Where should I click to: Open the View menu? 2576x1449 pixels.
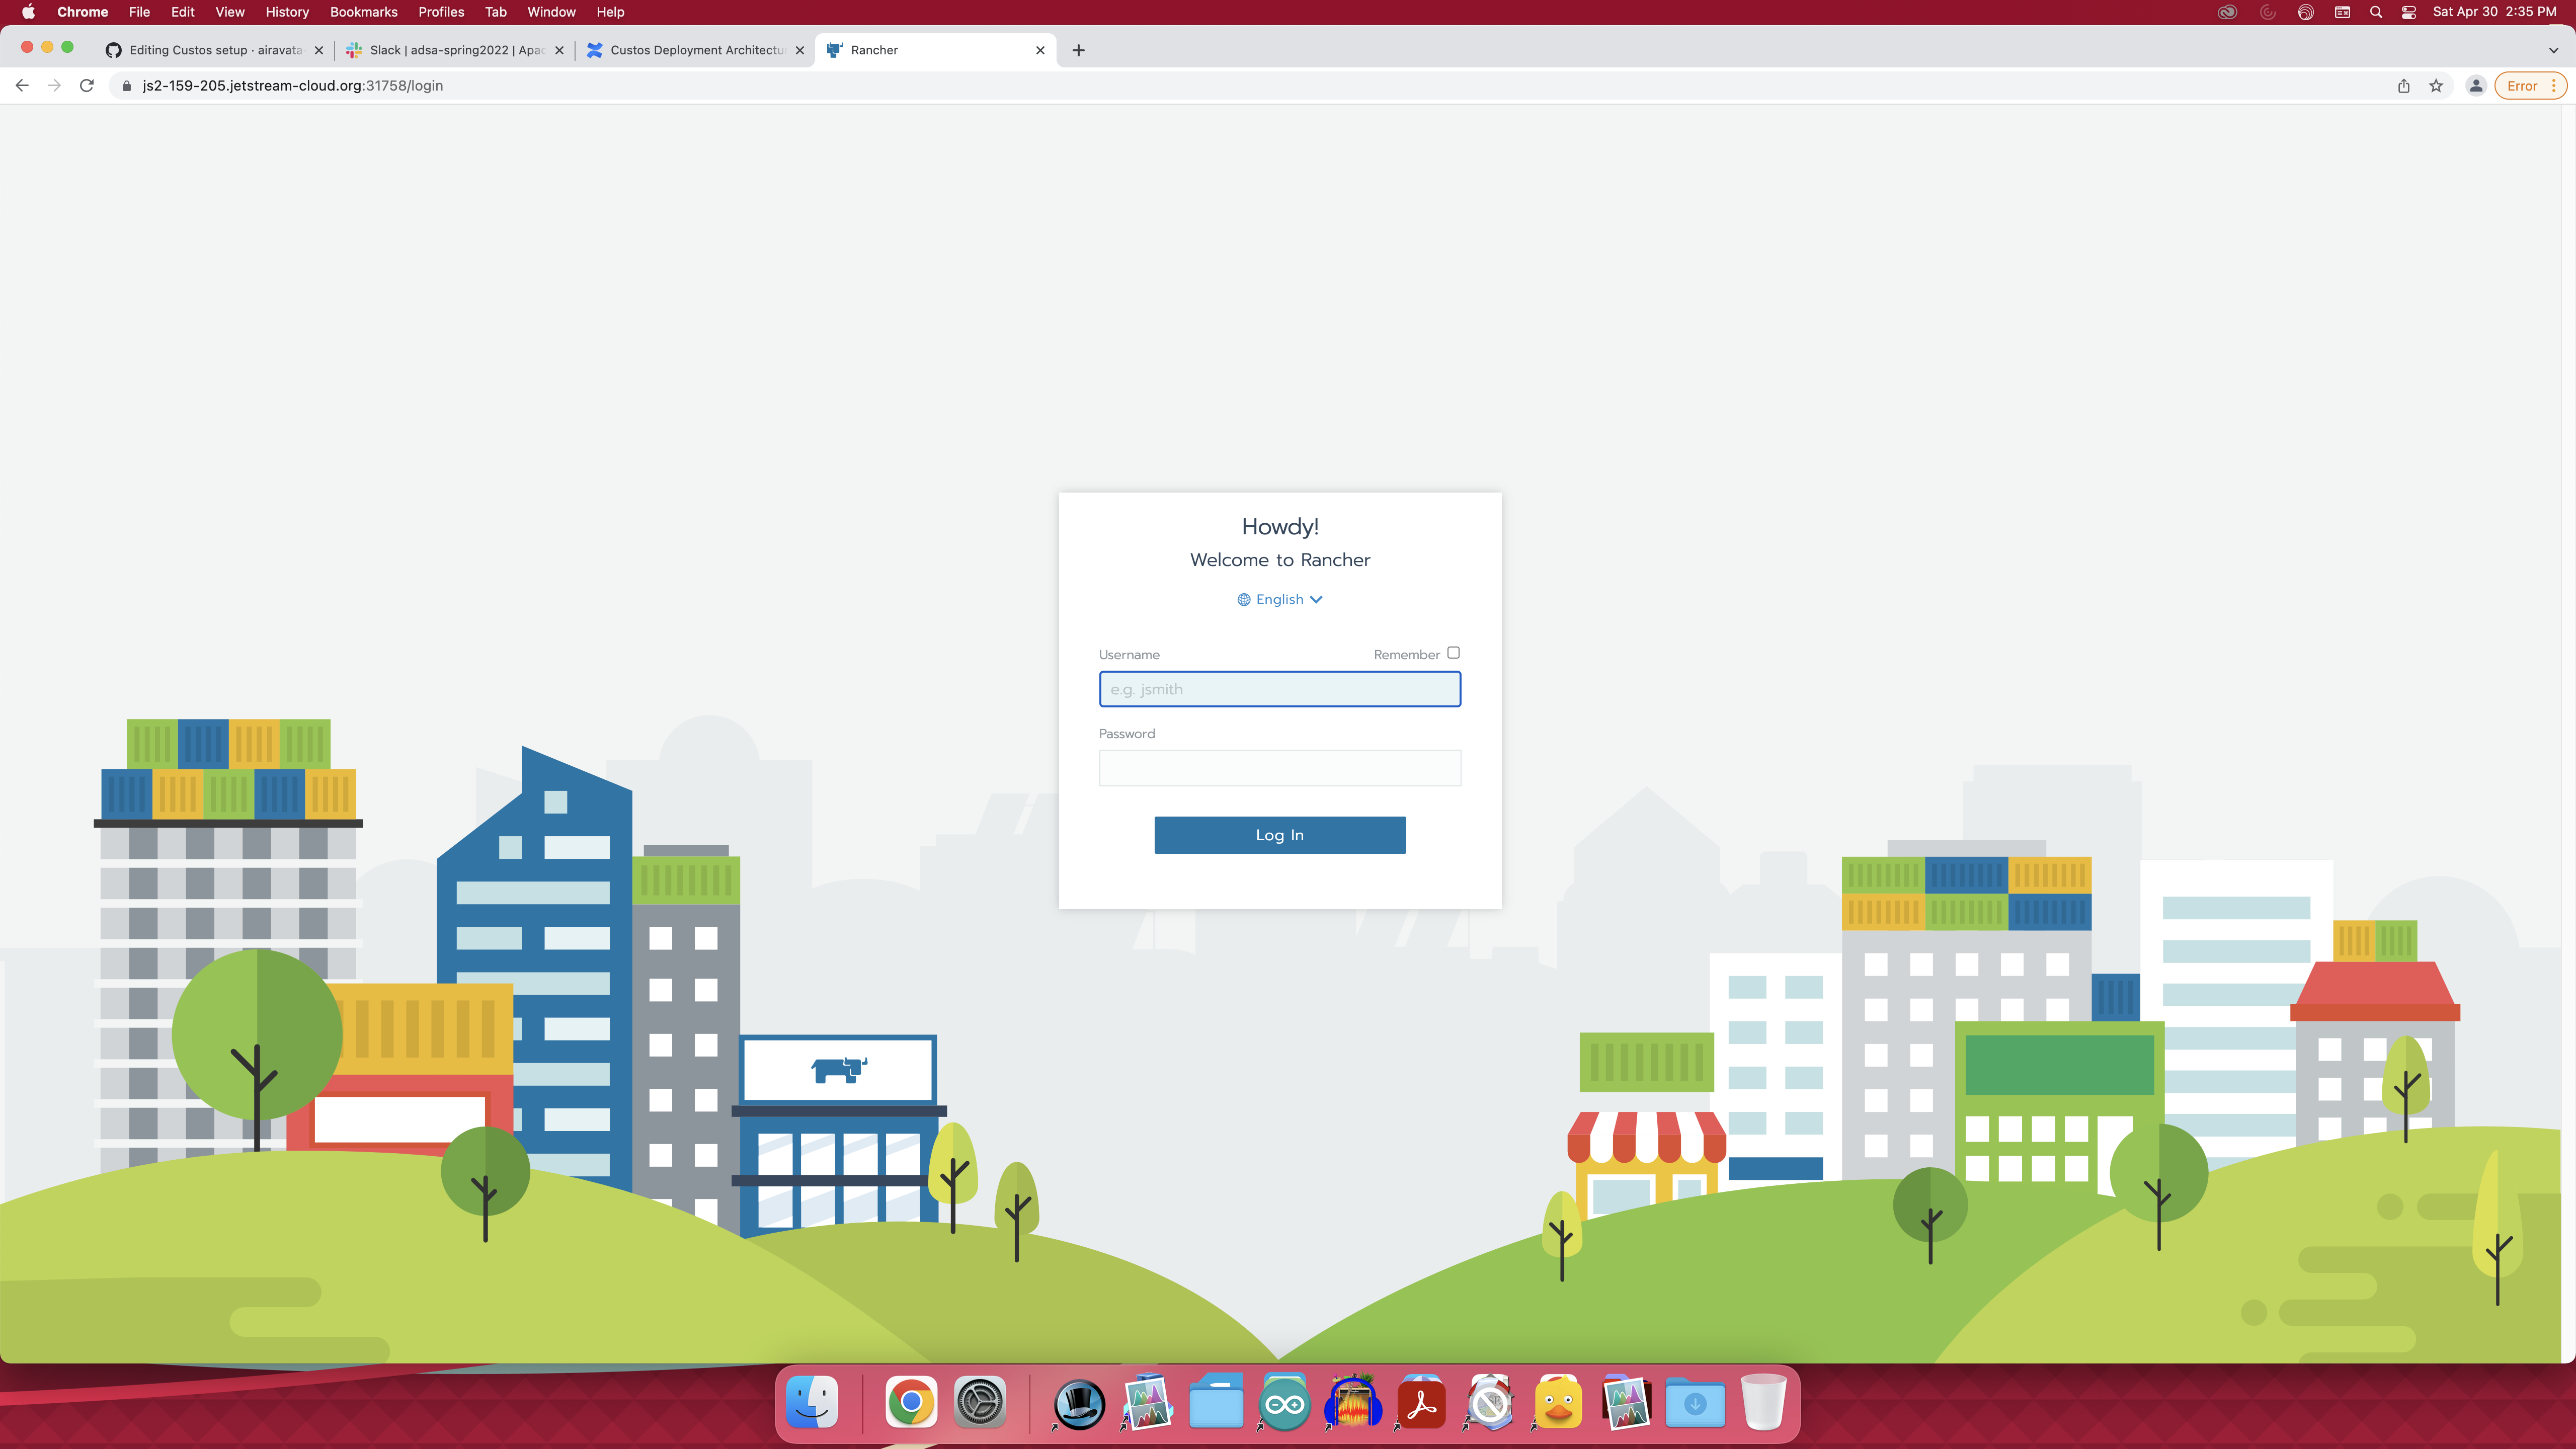pos(230,12)
